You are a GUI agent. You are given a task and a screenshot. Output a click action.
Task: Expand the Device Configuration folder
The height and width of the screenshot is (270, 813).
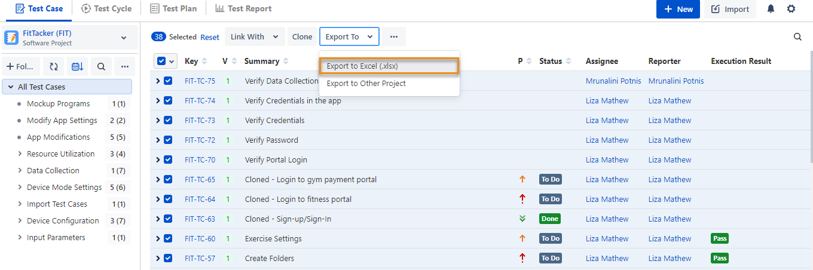[20, 220]
